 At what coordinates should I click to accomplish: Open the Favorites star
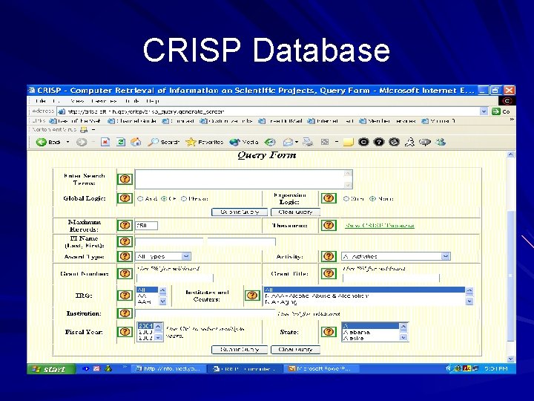pos(205,142)
